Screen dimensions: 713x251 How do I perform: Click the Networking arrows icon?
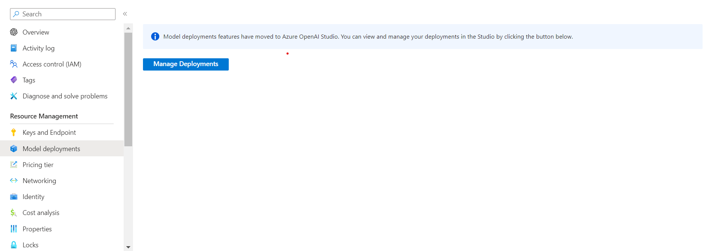coord(14,180)
